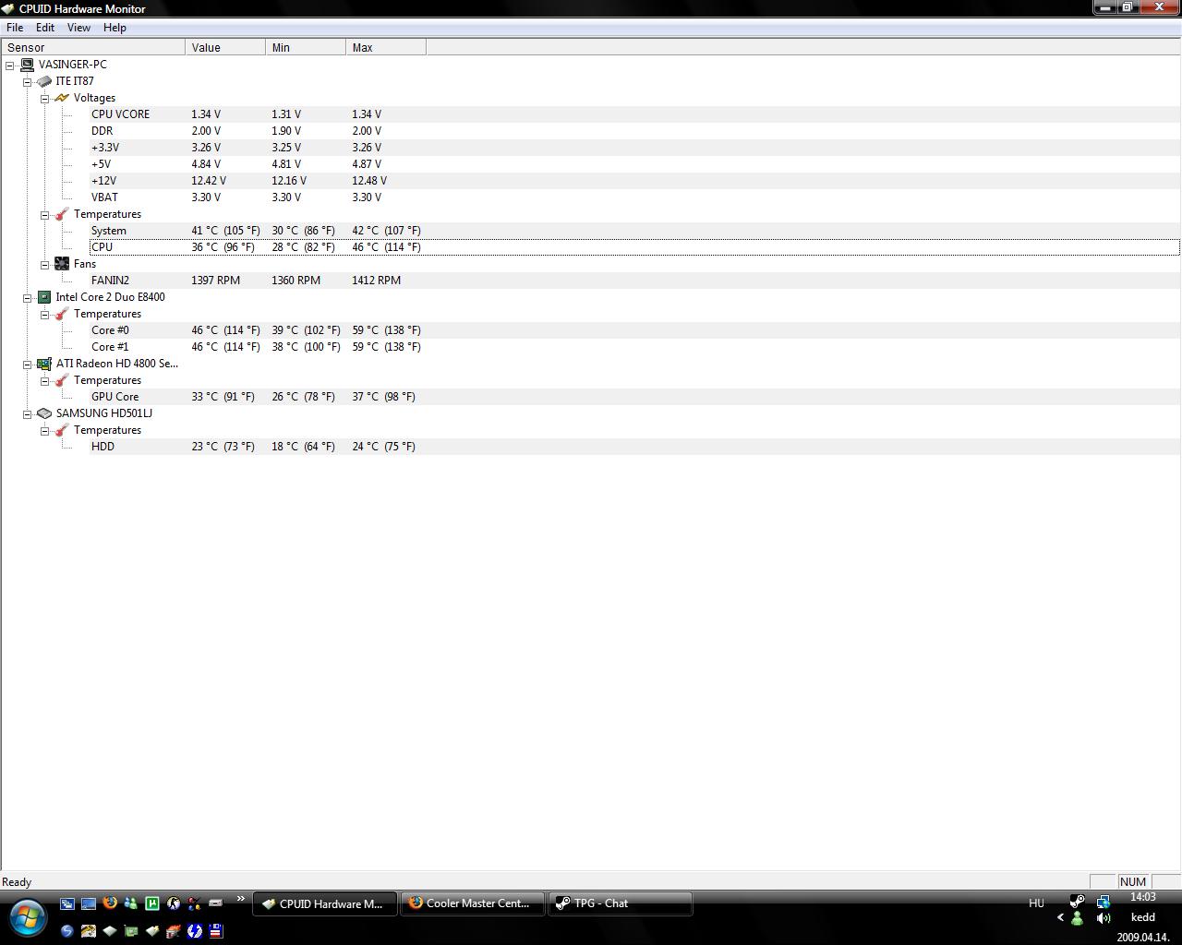The width and height of the screenshot is (1182, 945).
Task: Click the HU language bar indicator
Action: tap(1036, 903)
